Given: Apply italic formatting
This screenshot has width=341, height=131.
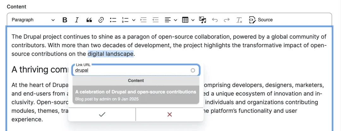Looking at the screenshot, I should click(x=77, y=20).
